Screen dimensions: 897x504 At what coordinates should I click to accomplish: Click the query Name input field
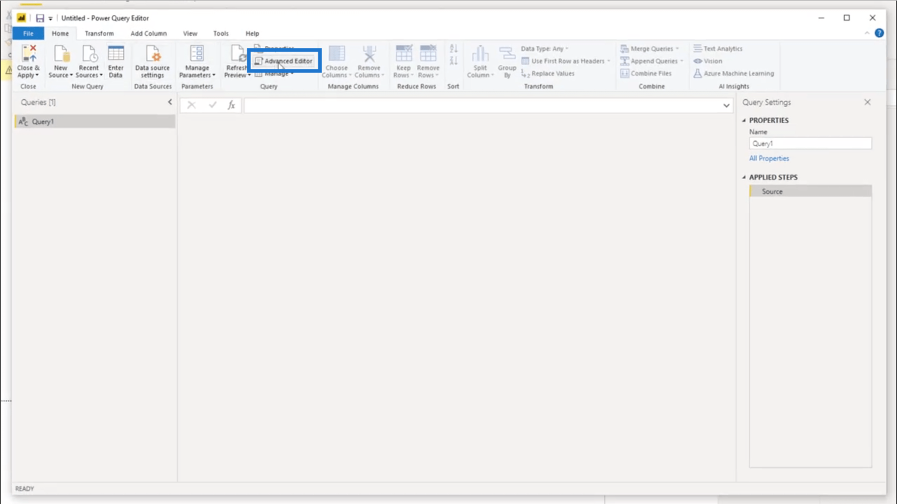coord(809,143)
